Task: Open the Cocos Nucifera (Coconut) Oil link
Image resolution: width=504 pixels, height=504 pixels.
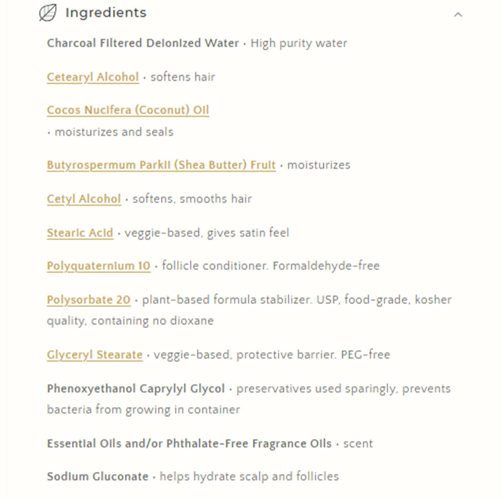Action: [128, 110]
